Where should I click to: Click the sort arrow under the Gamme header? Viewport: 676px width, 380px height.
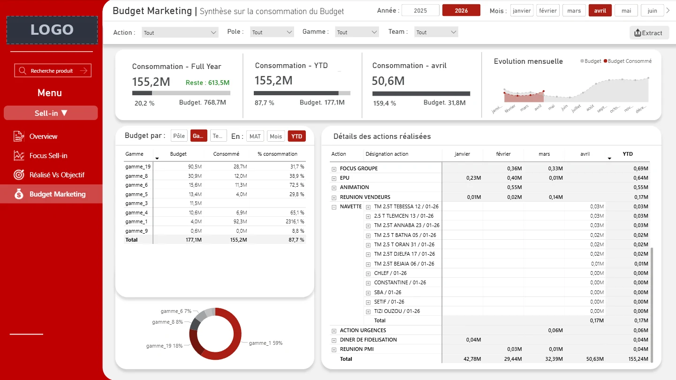157,159
